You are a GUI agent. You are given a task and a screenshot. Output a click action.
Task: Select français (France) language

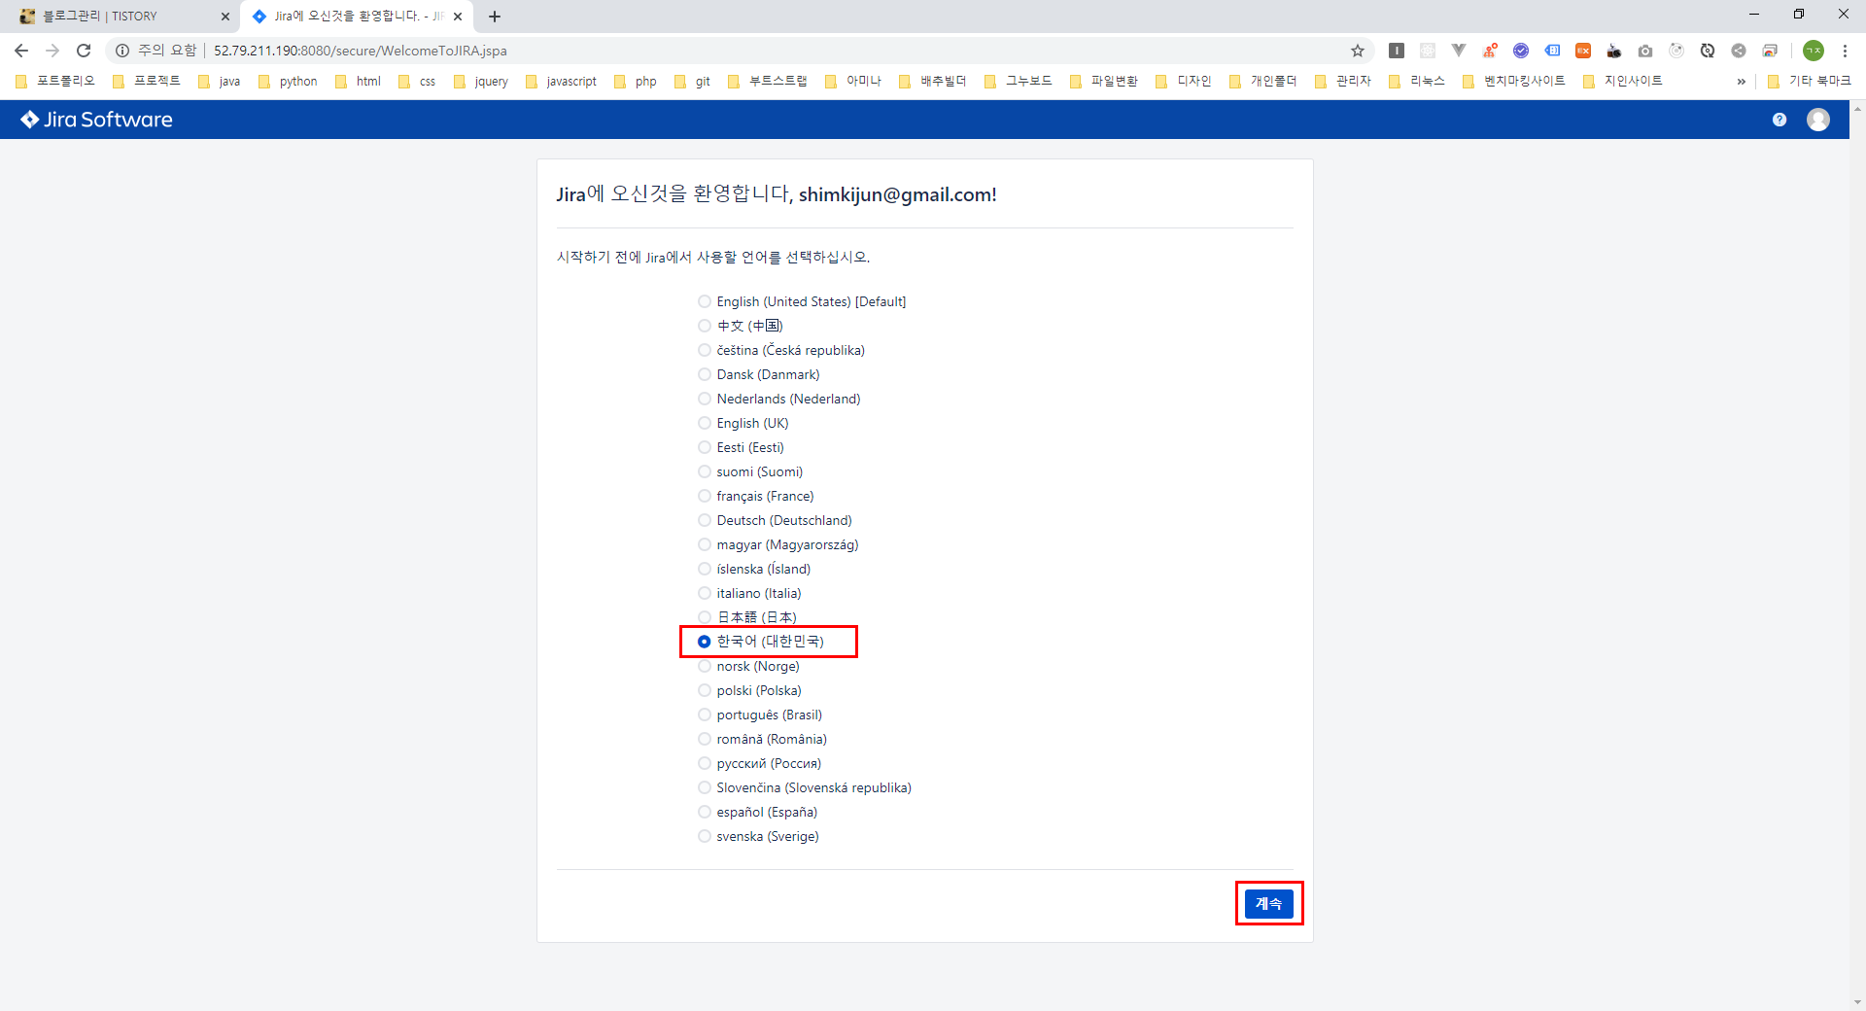705,496
